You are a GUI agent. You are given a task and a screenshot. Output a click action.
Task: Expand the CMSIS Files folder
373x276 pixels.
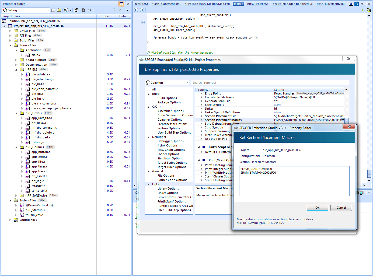tap(10, 31)
